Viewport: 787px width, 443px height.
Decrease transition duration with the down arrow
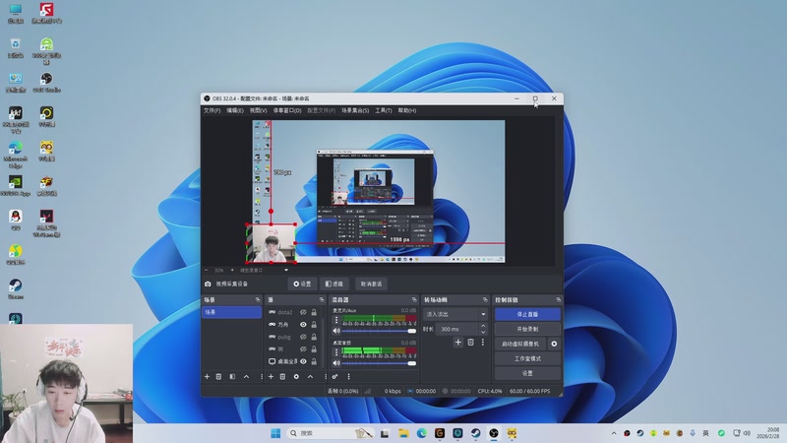483,332
